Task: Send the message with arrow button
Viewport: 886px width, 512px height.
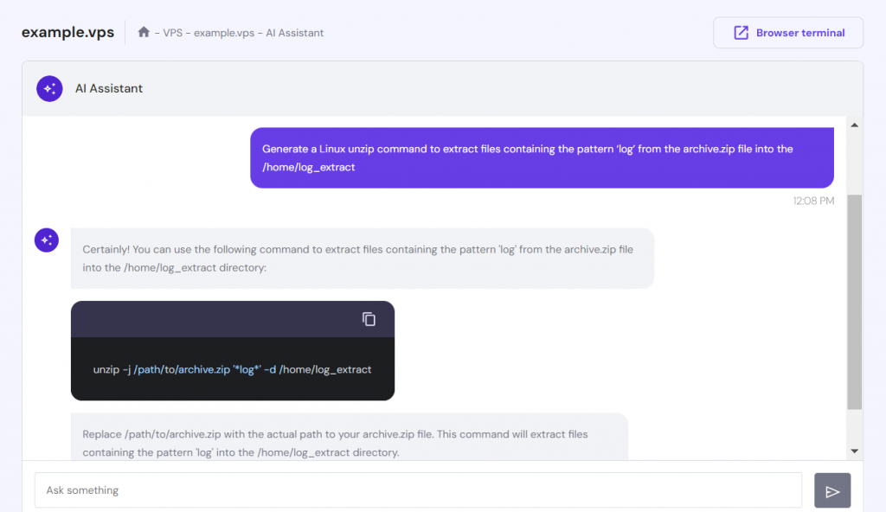Action: (832, 490)
